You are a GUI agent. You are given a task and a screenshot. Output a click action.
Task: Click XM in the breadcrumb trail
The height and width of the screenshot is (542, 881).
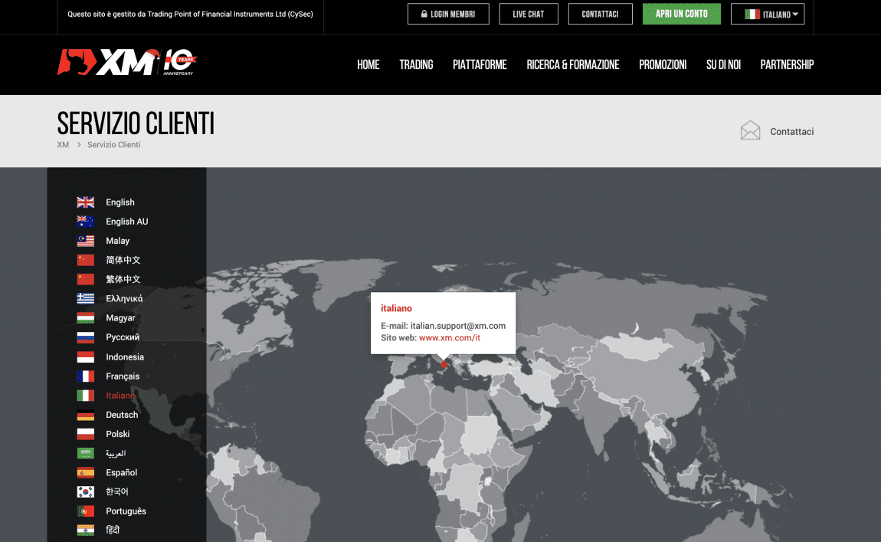click(x=63, y=145)
